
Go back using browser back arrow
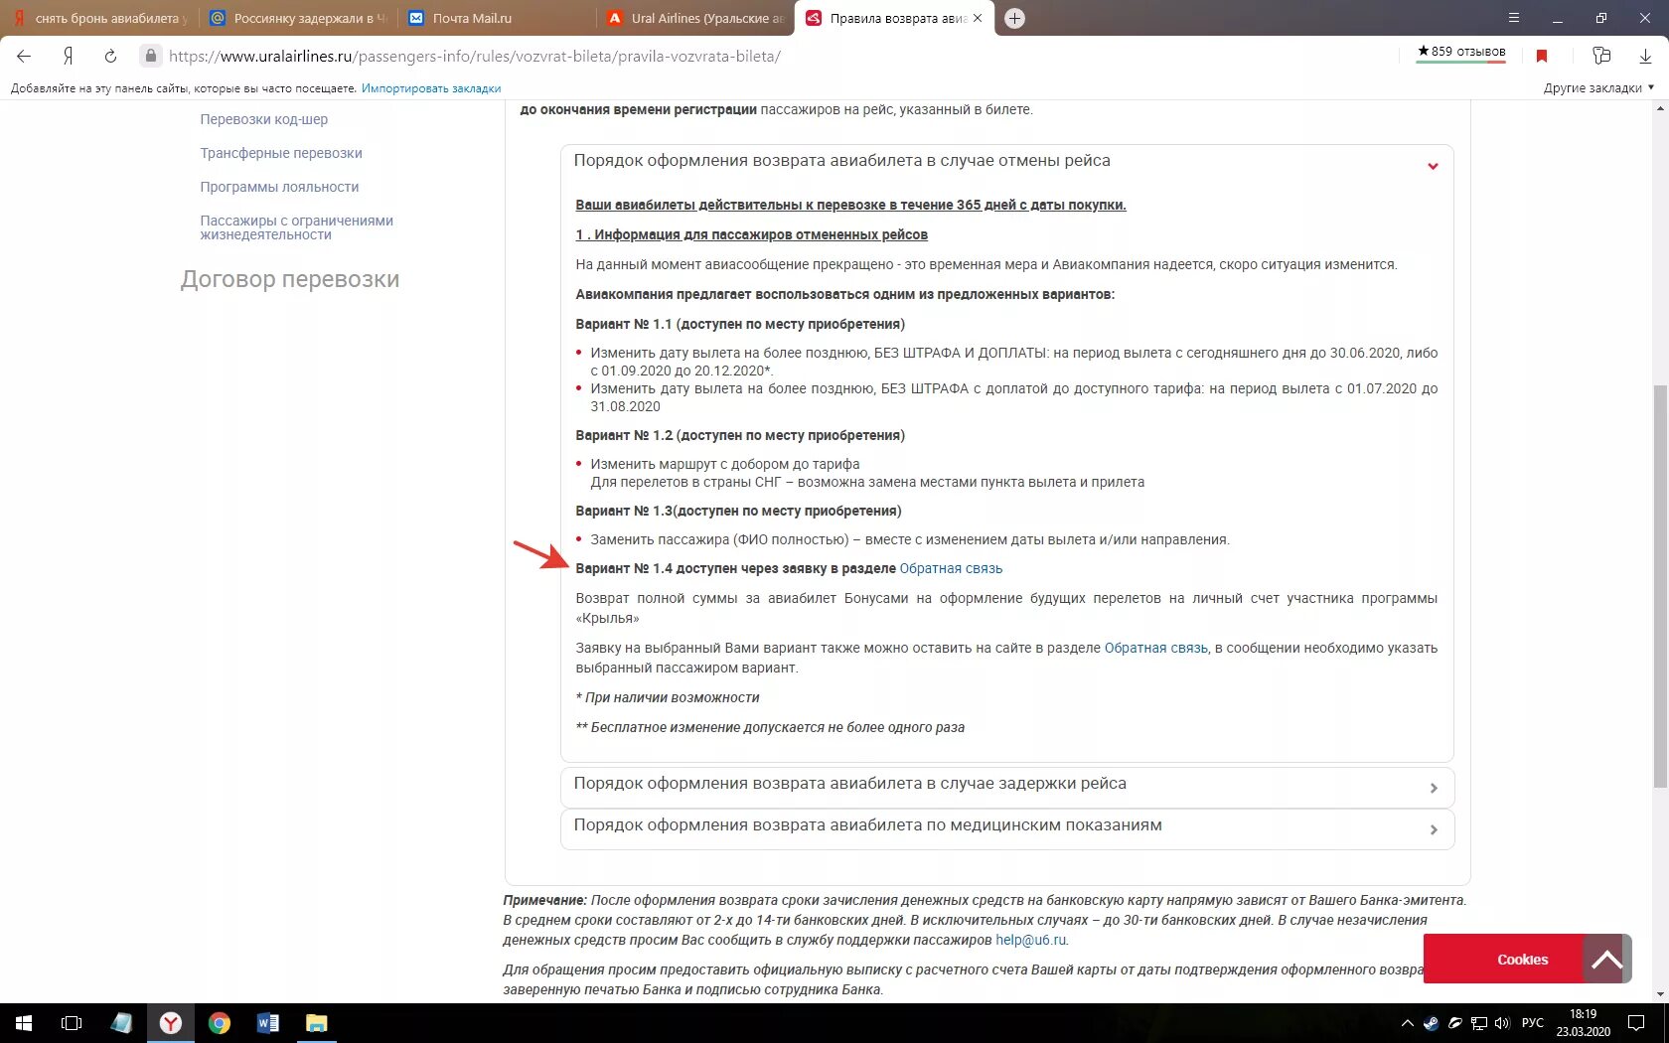(x=24, y=56)
